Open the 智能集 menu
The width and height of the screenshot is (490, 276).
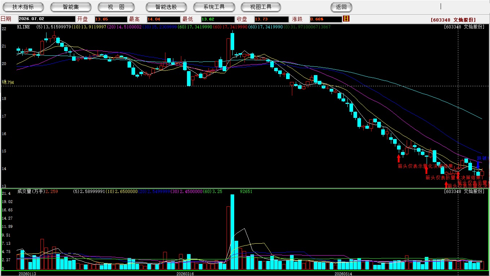click(x=71, y=7)
